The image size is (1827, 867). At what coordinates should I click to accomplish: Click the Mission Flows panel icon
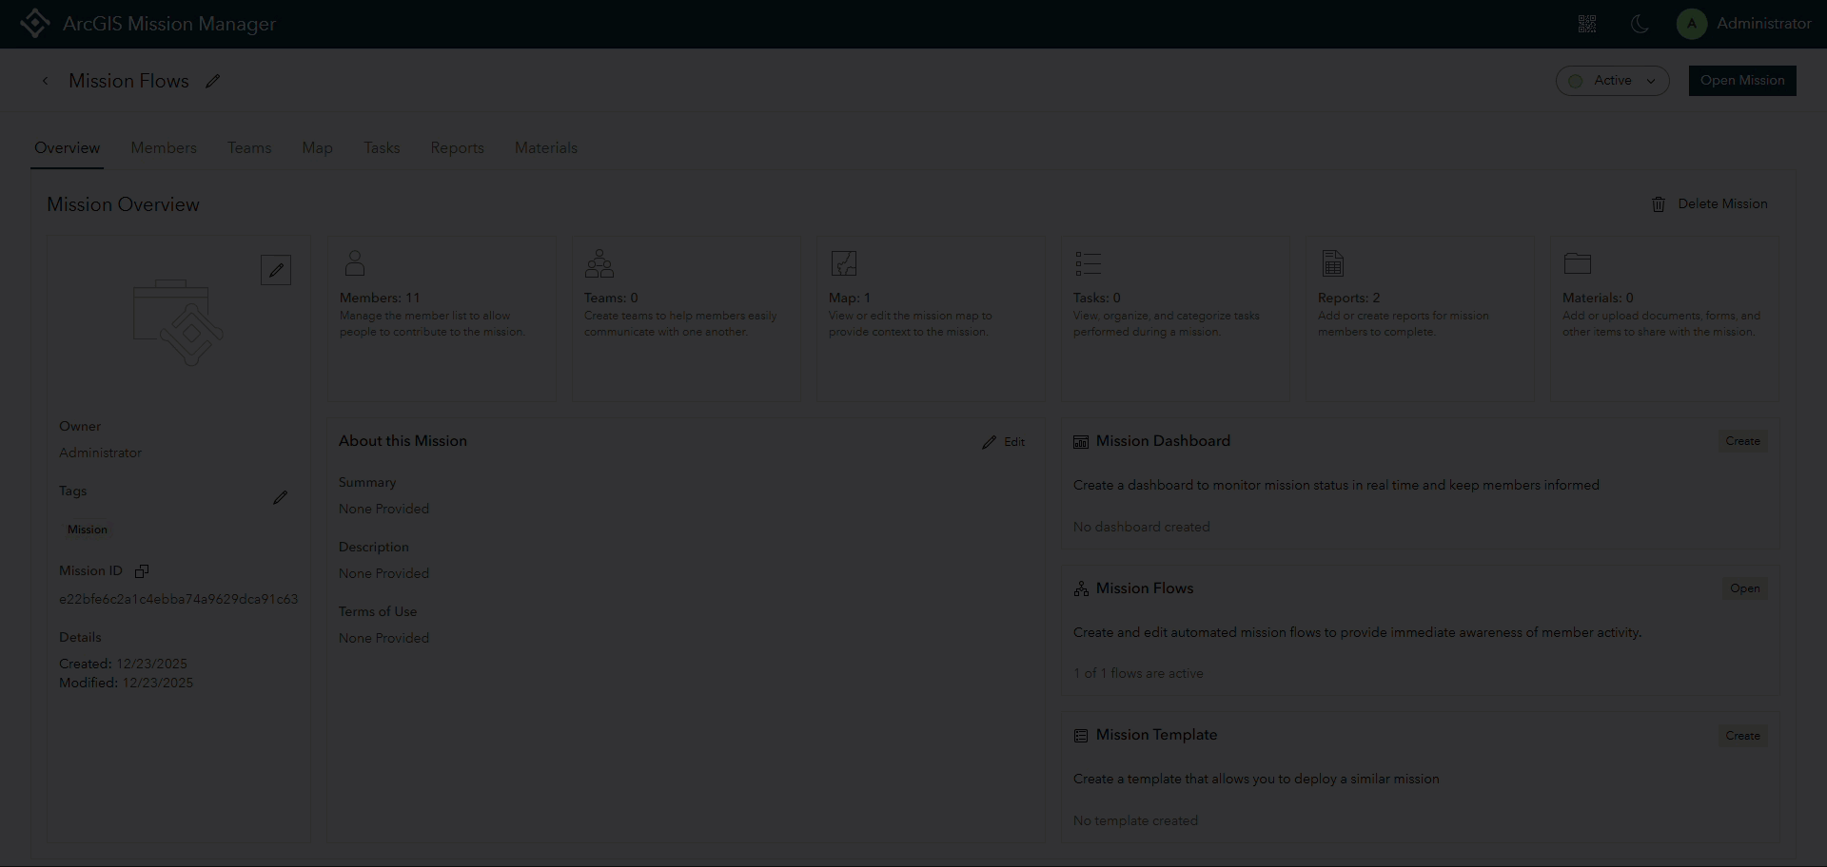point(1081,589)
